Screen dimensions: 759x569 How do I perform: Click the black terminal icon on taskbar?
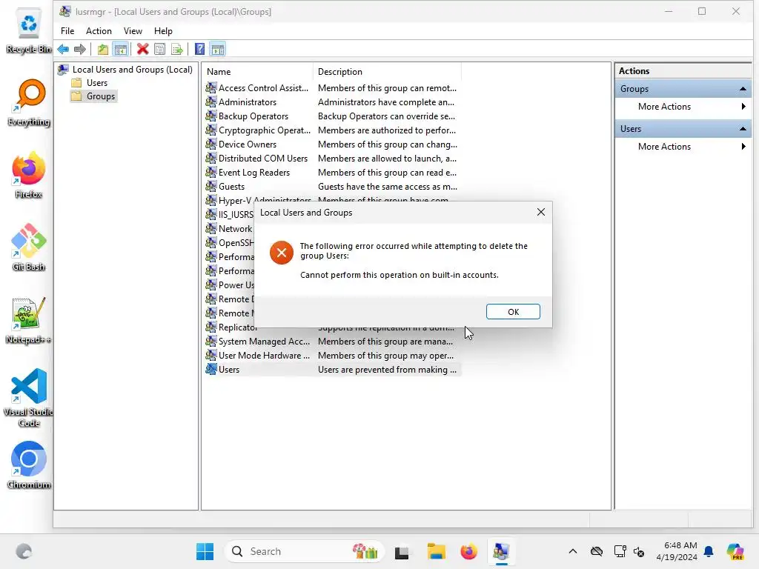(x=402, y=552)
